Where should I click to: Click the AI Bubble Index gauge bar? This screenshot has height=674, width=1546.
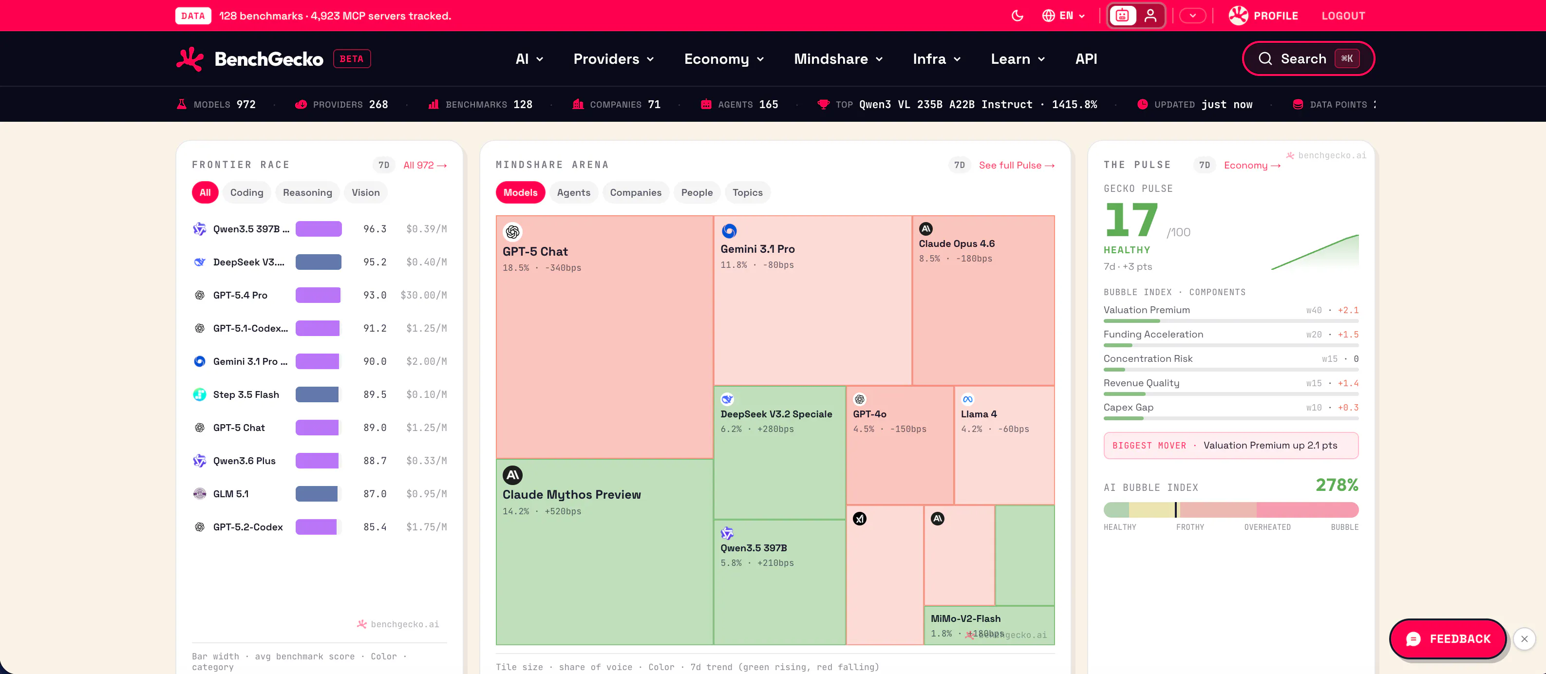pyautogui.click(x=1231, y=509)
